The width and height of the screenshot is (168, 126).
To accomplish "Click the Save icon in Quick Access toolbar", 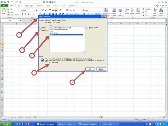I will point(5,2).
